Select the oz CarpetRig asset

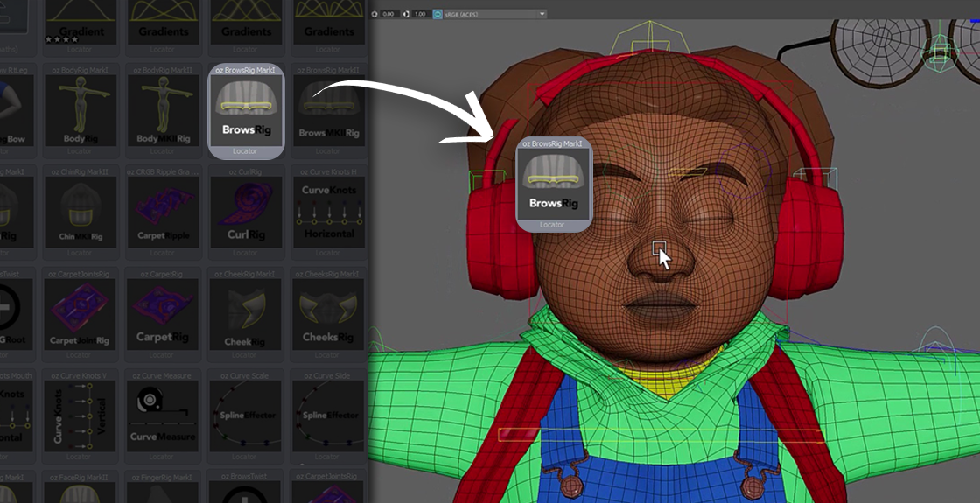[163, 314]
